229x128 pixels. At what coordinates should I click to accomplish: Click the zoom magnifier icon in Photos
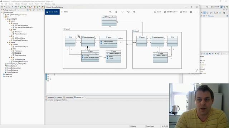point(111,12)
